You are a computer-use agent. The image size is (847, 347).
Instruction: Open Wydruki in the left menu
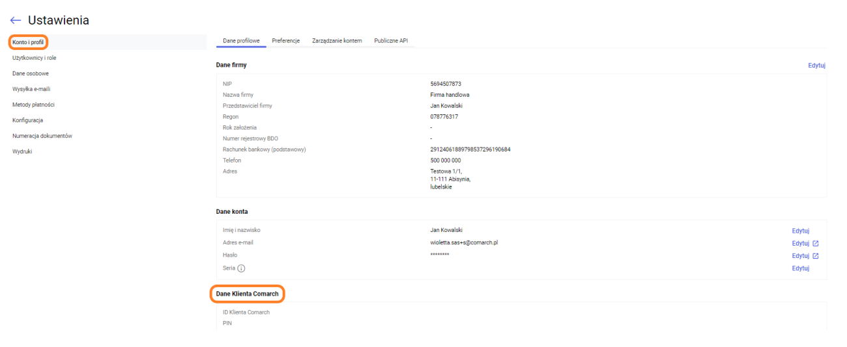[22, 151]
